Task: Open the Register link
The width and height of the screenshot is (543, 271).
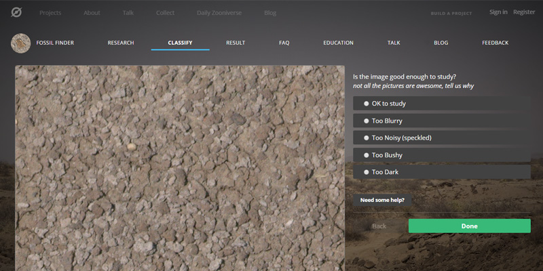Action: click(x=524, y=12)
